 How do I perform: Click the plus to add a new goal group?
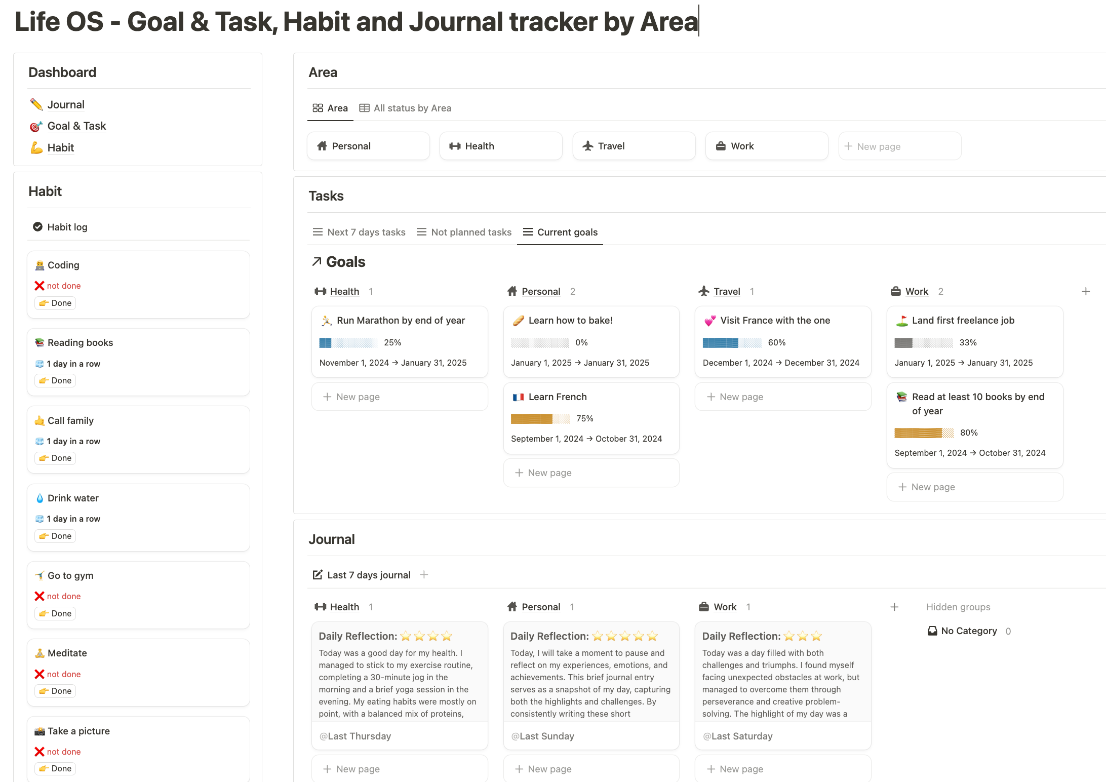coord(1086,291)
